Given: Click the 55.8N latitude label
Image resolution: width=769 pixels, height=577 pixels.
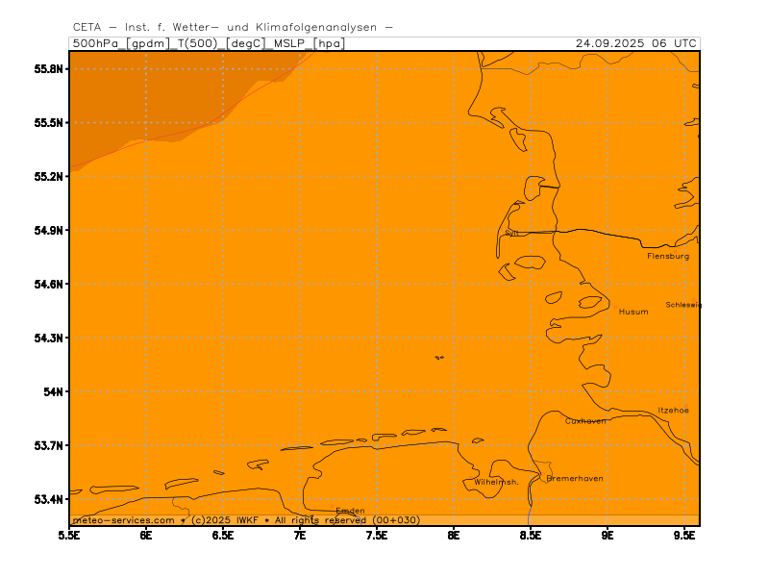Looking at the screenshot, I should pyautogui.click(x=49, y=69).
